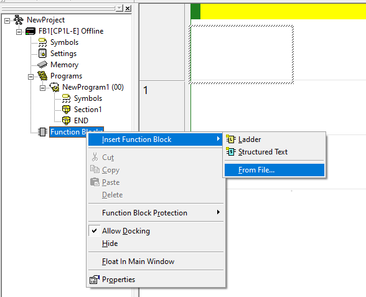Viewport: 366px width, 297px height.
Task: Select rung number 1 margin
Action: point(162,107)
